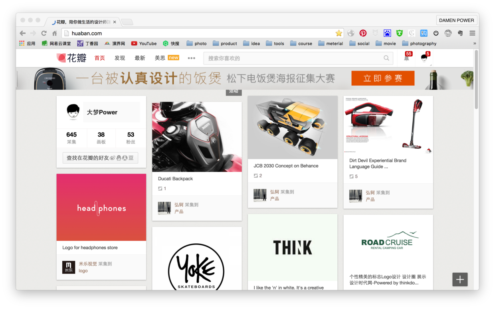Close the 花瓣 browser tab
Screen dimensions: 495x309
coord(115,22)
